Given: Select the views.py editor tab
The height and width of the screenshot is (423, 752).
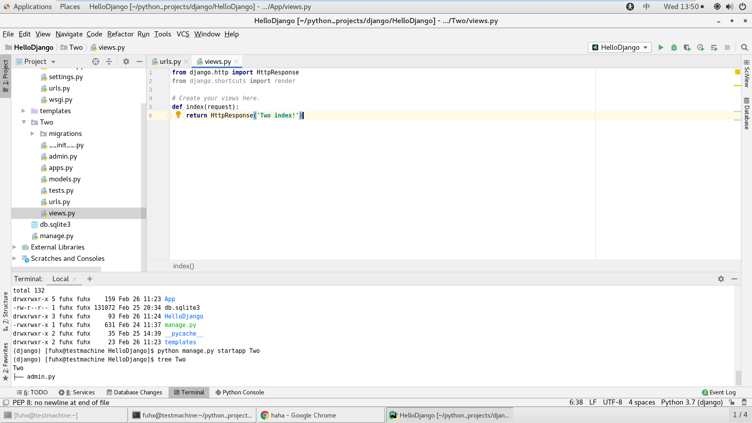Looking at the screenshot, I should click(218, 61).
